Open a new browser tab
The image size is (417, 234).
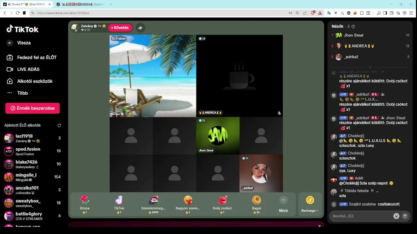[x=111, y=4]
